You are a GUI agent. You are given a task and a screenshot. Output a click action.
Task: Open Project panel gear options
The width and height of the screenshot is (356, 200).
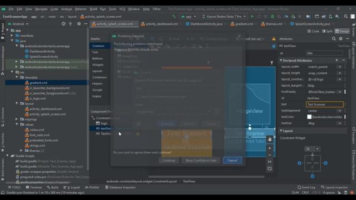(79, 24)
